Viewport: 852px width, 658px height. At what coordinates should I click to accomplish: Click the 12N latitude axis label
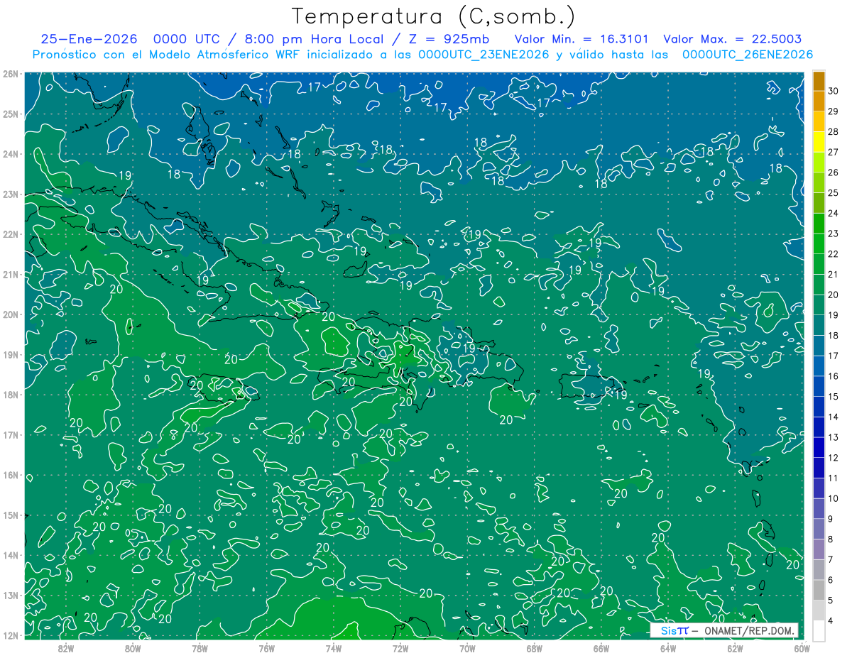point(10,635)
